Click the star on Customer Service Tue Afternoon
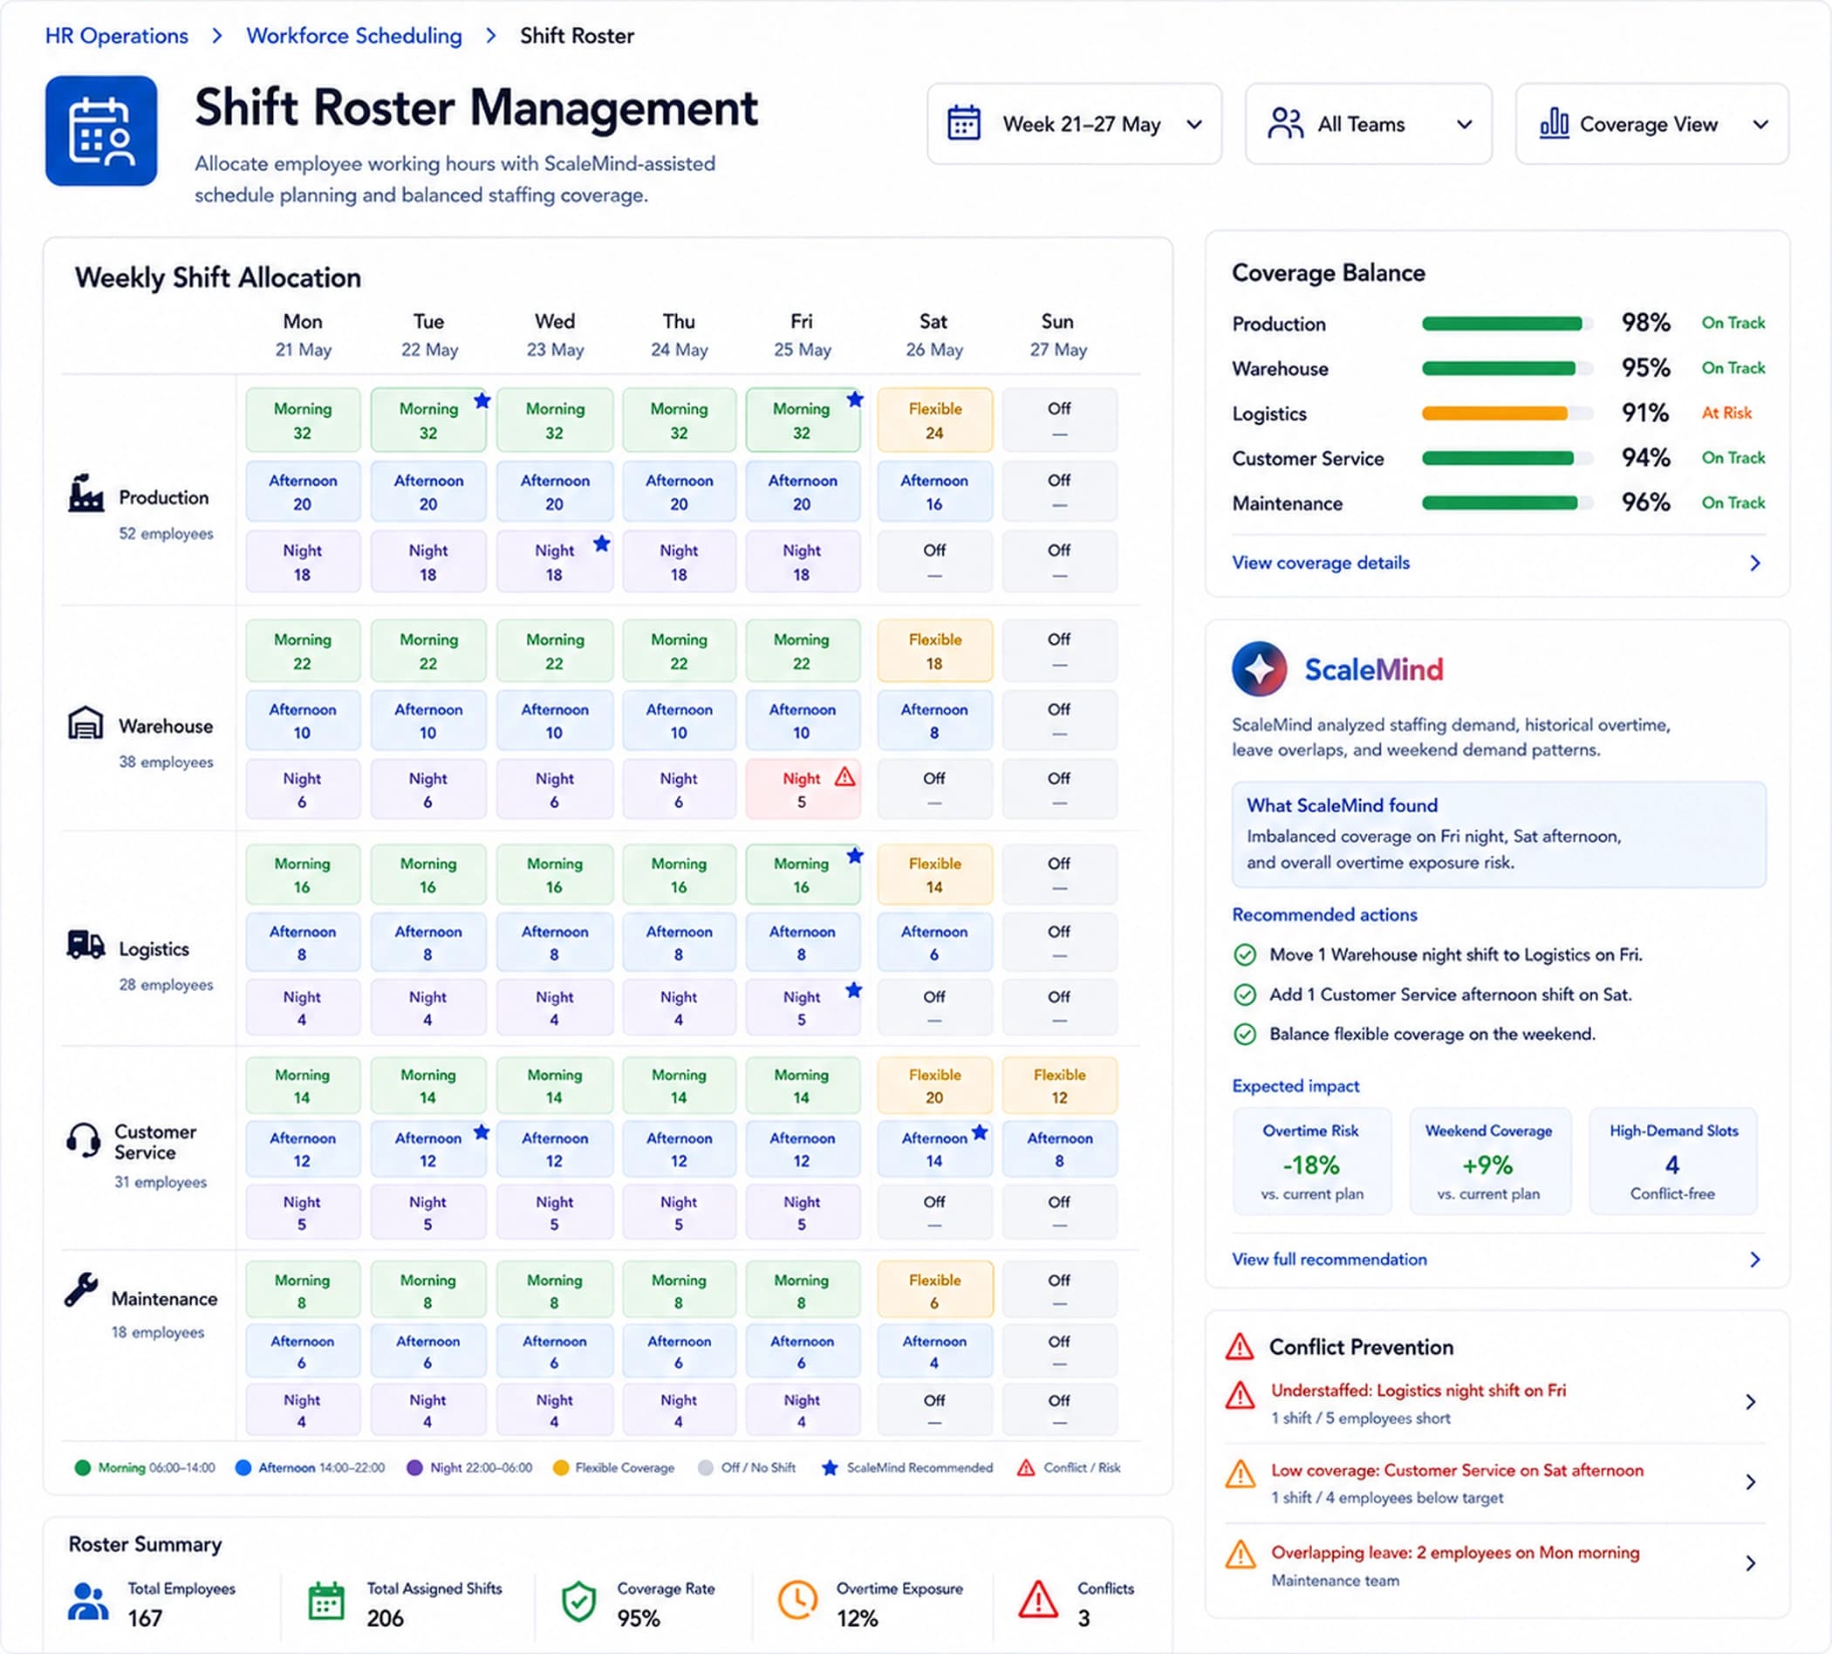The image size is (1832, 1654). pyautogui.click(x=482, y=1131)
